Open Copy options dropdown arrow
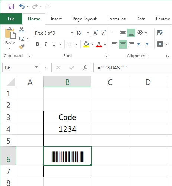 tap(28, 38)
